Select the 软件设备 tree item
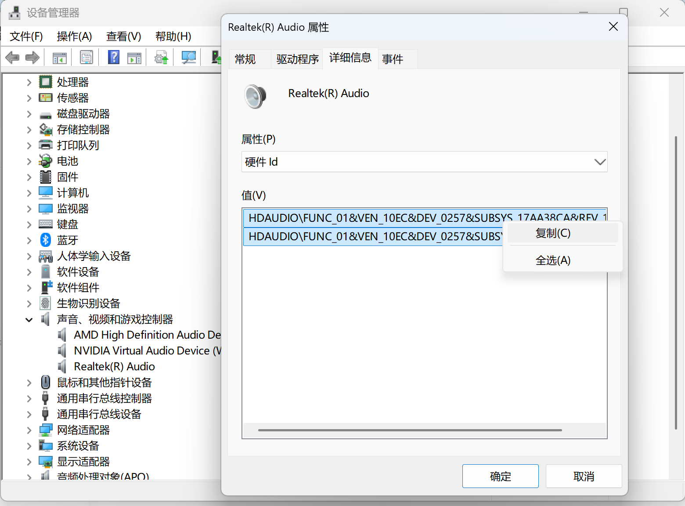 click(78, 272)
